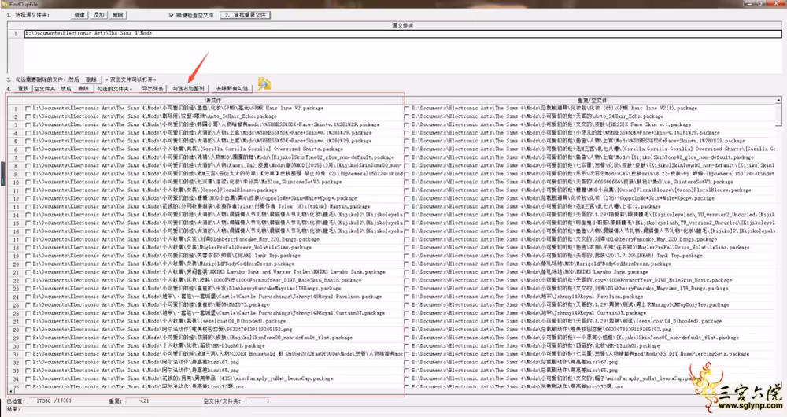787x417 pixels.
Task: Toggle the 顺便检查空文件 checkbox
Action: pyautogui.click(x=172, y=15)
